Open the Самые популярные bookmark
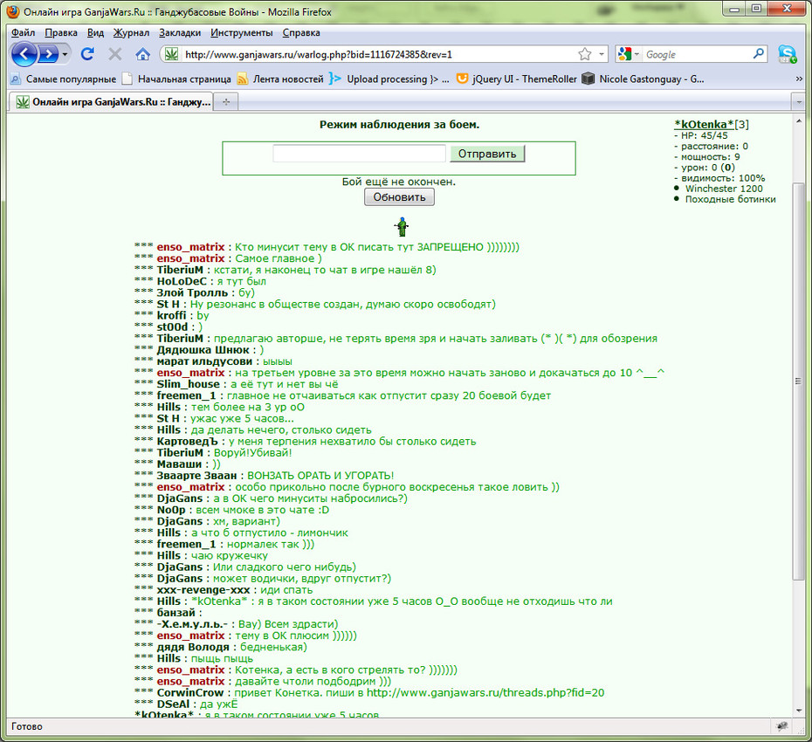Screen dimensions: 812x742 tap(64, 79)
